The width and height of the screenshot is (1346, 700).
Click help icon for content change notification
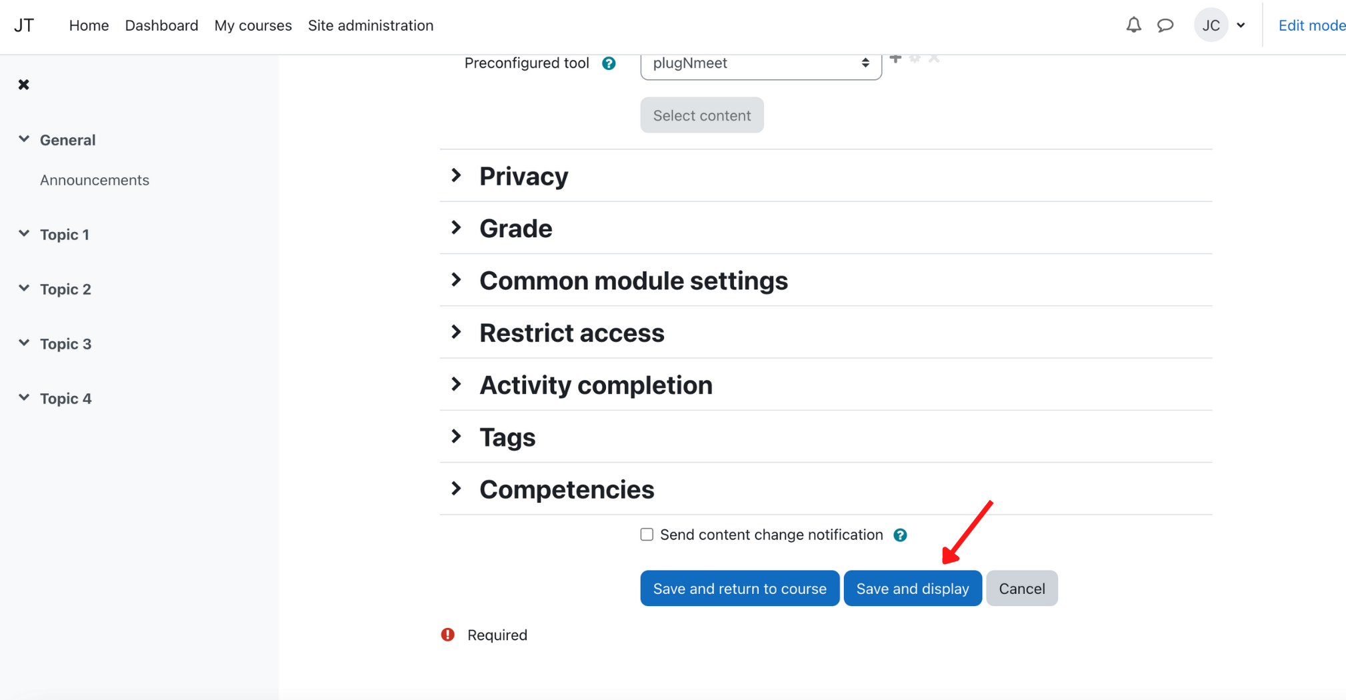point(900,535)
